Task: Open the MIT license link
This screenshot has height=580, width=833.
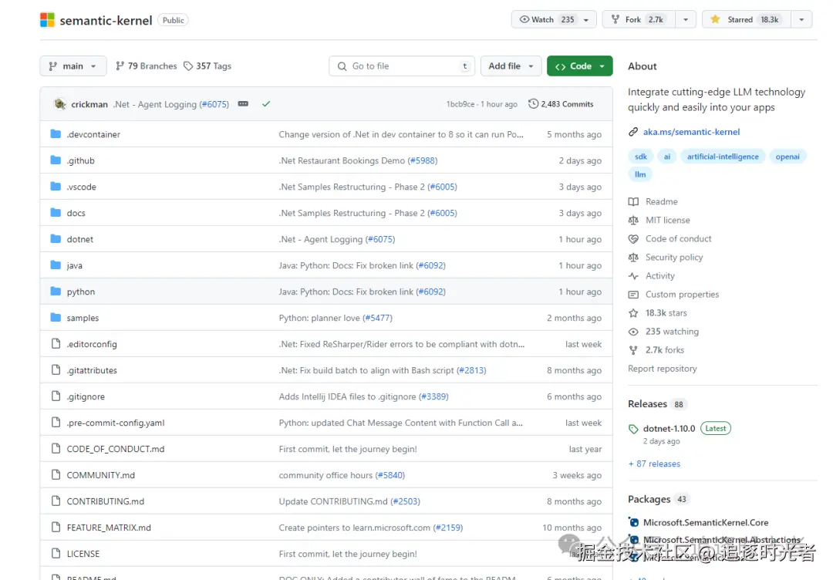Action: click(x=668, y=220)
